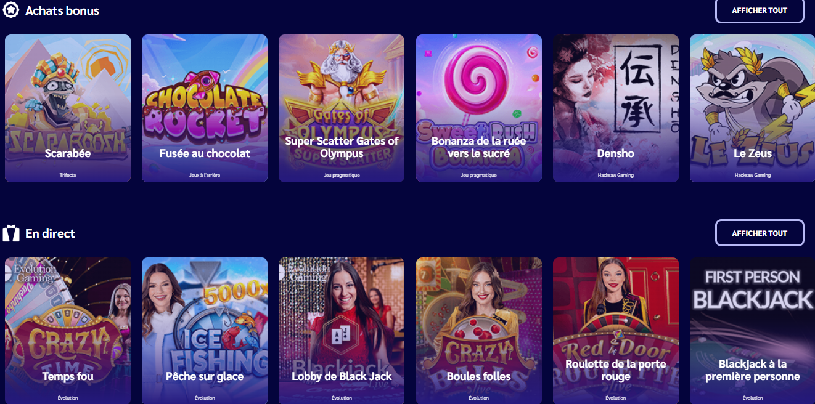Click the En direct section heading
Screen dimensions: 815x404
50,233
